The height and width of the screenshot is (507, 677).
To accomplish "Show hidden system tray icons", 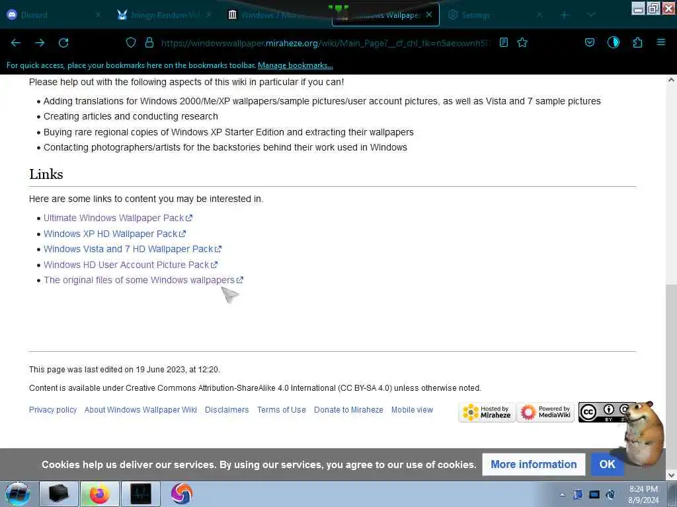I will click(x=562, y=495).
